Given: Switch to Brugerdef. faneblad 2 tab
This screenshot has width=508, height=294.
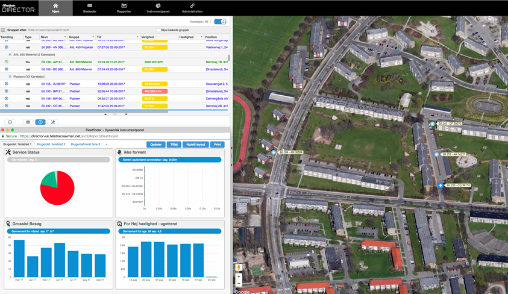Looking at the screenshot, I should 50,145.
